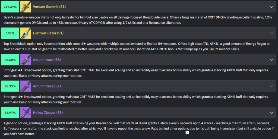Viewport: 278px width, 139px height.
Task: Click the Verdant Summit weapon icon
Action: [26, 7]
